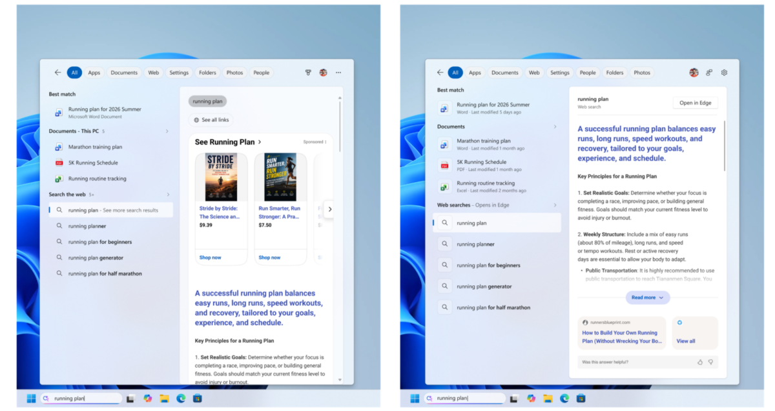The image size is (775, 411).
Task: Open Running plan for 2026 Summer Microsoft Word Document
Action: coord(110,112)
